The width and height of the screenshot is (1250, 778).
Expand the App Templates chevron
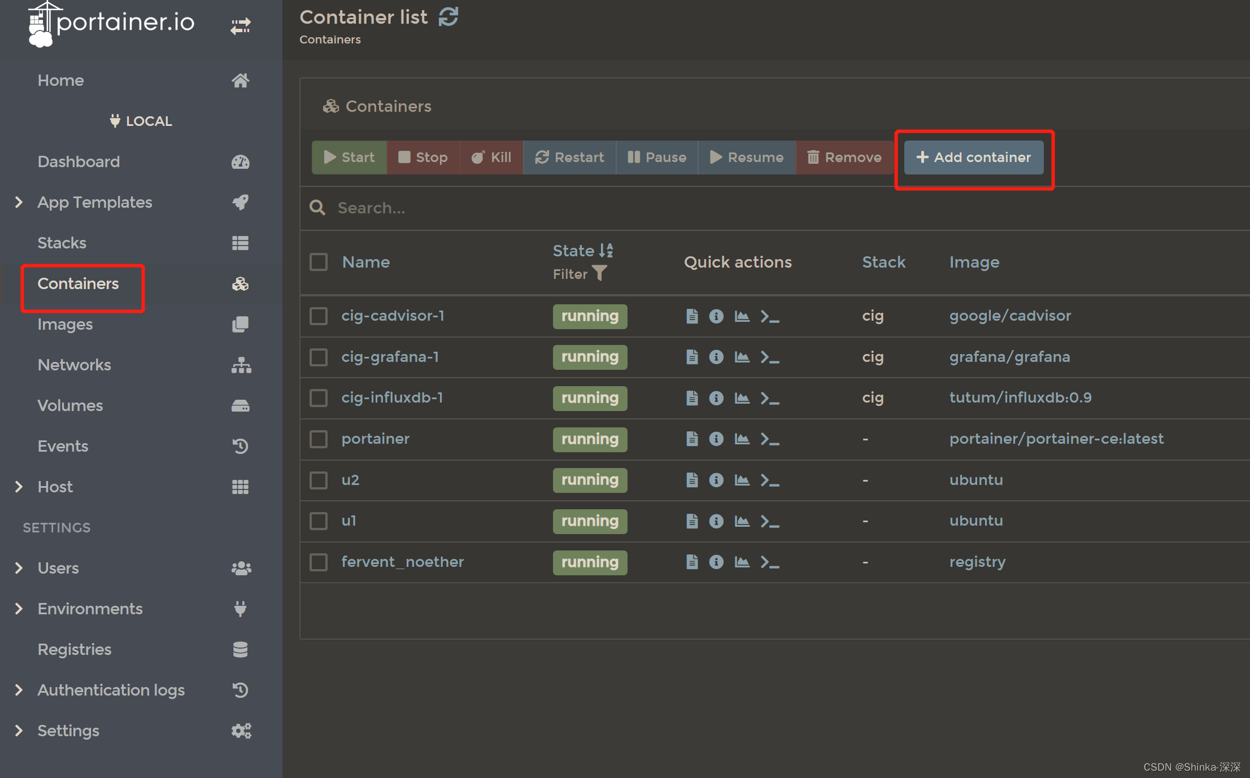click(19, 202)
